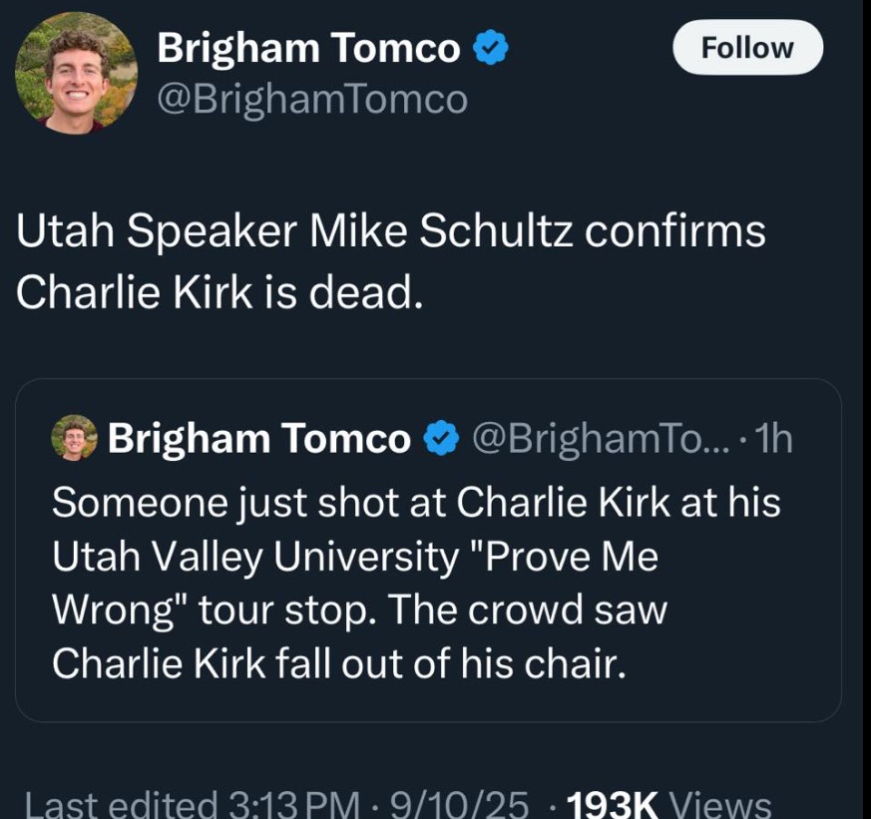Open the top Brigham Tomco display name
The image size is (871, 819).
click(308, 49)
